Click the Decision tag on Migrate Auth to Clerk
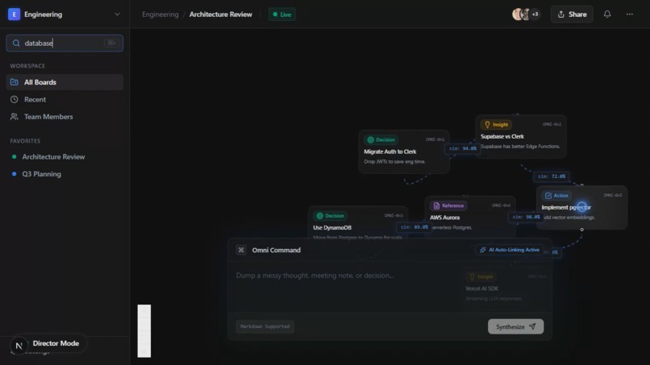The image size is (650, 365). tap(381, 140)
